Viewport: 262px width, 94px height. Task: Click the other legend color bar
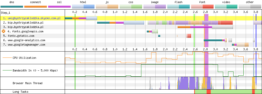pos(250,6)
